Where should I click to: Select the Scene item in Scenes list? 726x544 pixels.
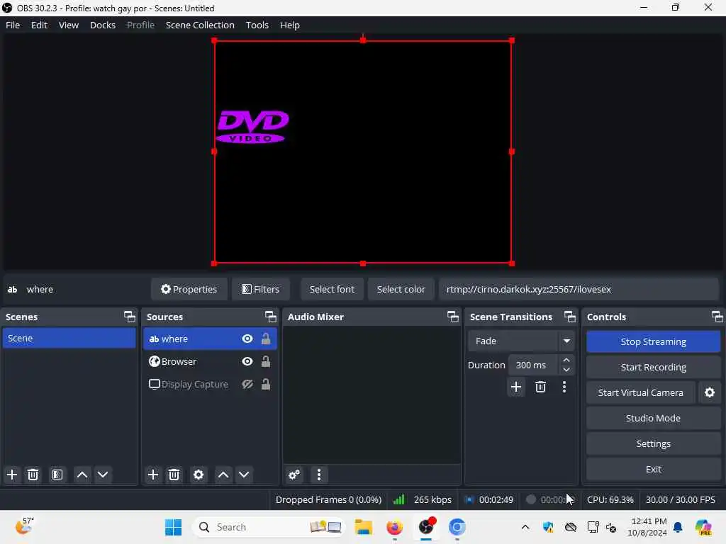(x=69, y=338)
